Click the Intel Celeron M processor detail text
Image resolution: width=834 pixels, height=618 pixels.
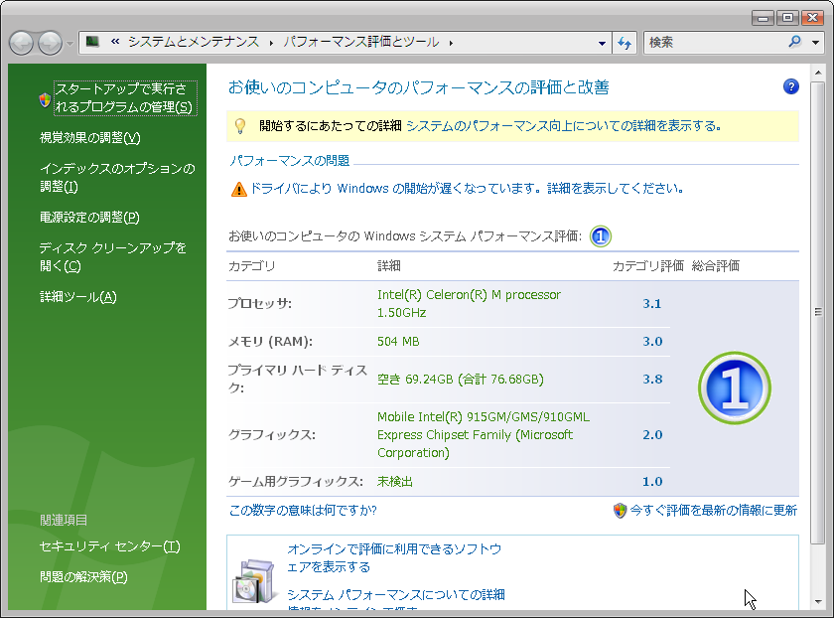[x=469, y=303]
